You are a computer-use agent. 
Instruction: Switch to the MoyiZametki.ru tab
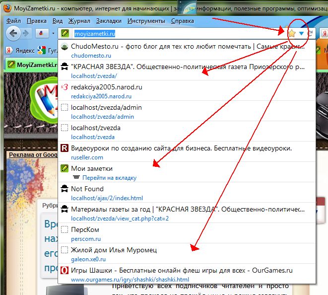pyautogui.click(x=32, y=65)
